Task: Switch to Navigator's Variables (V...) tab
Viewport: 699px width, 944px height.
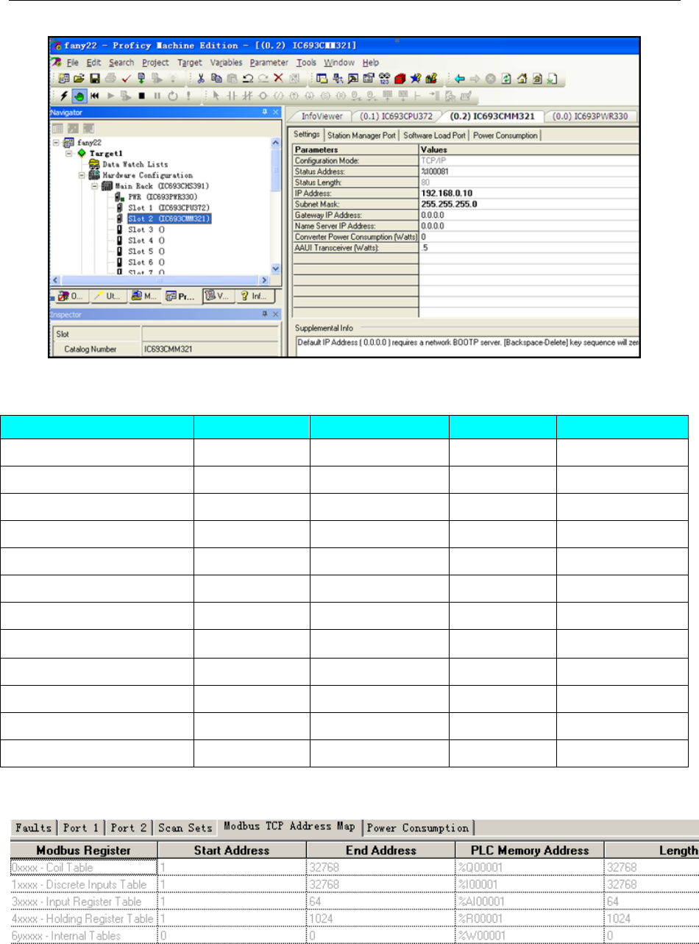Action: [x=219, y=297]
